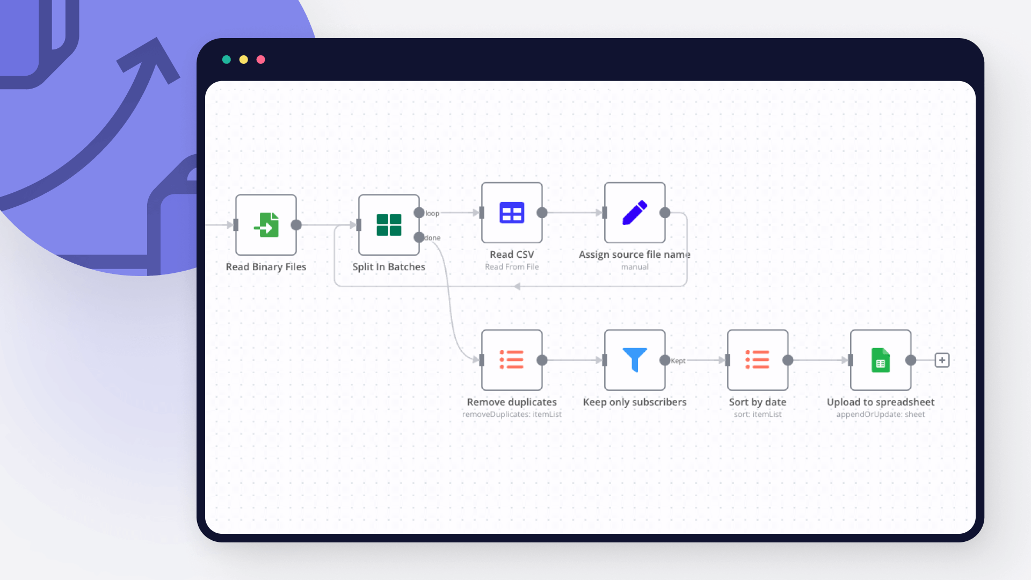Select the Split In Batches node icon

click(389, 224)
